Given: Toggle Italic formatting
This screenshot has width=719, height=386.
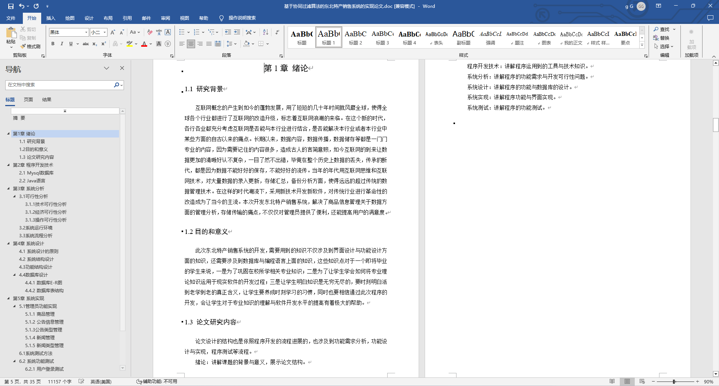Looking at the screenshot, I should click(62, 44).
